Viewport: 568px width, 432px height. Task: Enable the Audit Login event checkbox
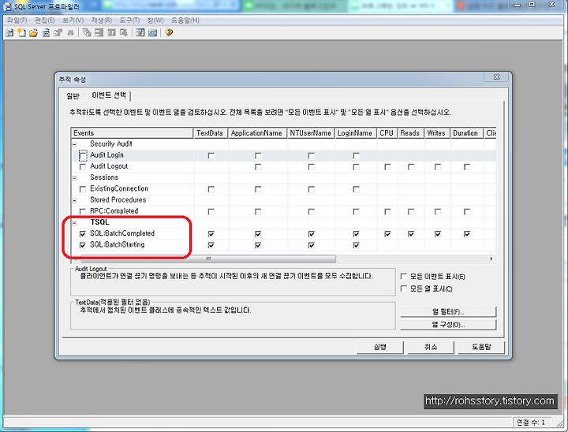coord(83,156)
